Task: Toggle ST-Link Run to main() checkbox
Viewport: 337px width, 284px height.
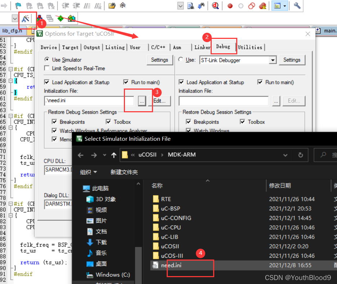Action: click(x=260, y=82)
